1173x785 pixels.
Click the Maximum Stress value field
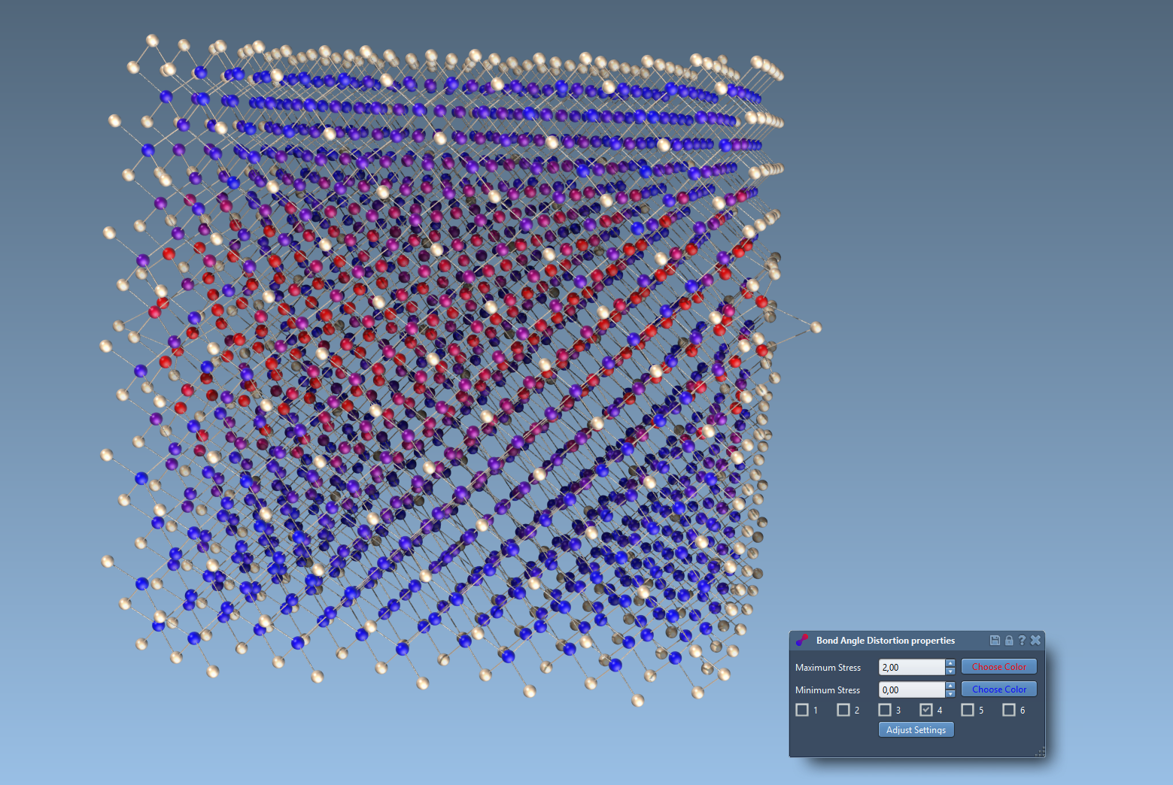(x=911, y=667)
